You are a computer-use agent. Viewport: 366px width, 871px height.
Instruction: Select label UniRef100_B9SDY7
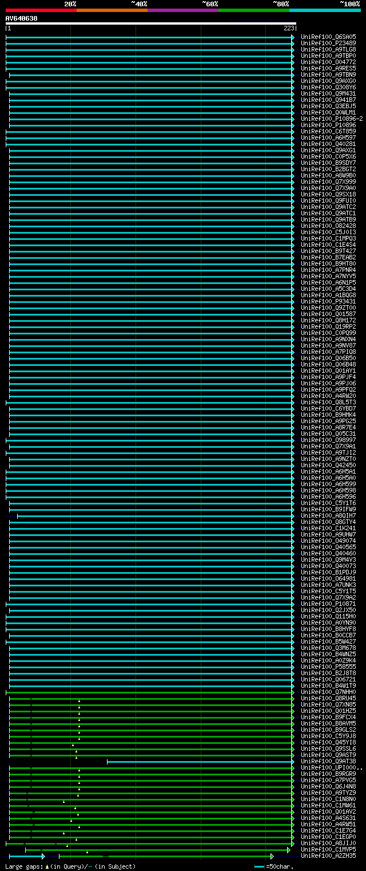328,163
